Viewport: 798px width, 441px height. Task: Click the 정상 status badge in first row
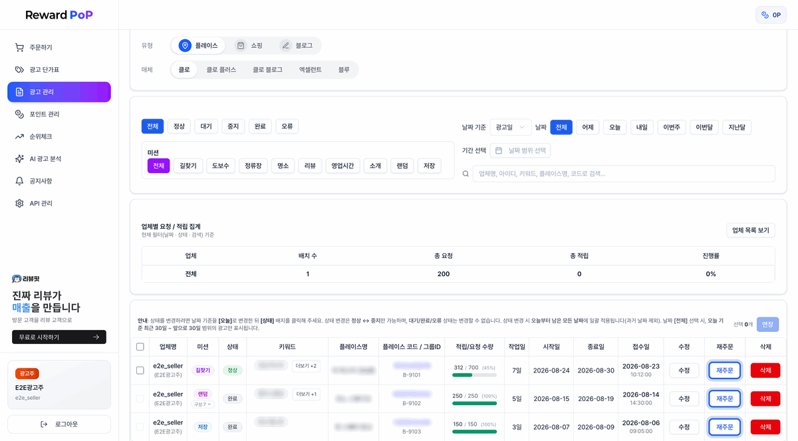pos(233,370)
